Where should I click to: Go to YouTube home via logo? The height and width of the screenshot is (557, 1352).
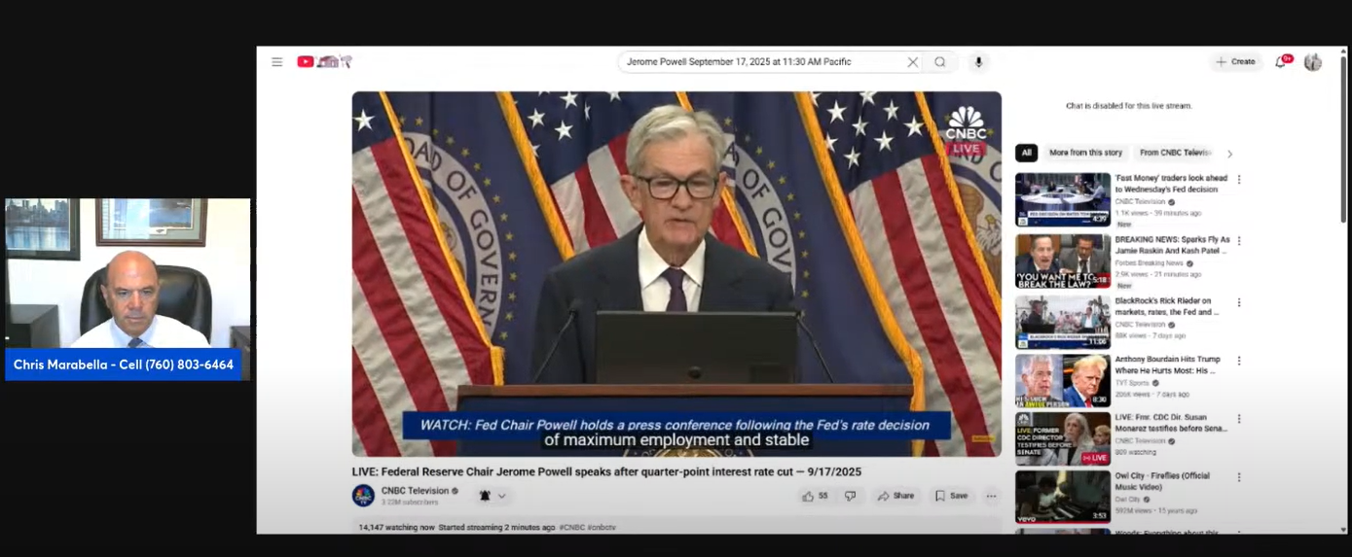pos(307,62)
